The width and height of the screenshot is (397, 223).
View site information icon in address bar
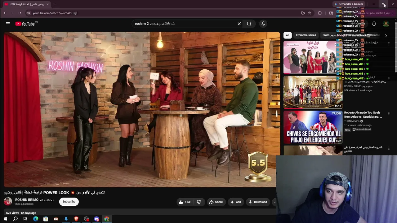[x=29, y=13]
